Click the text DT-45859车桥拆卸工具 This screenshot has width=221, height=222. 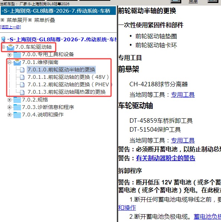pyautogui.click(x=161, y=121)
